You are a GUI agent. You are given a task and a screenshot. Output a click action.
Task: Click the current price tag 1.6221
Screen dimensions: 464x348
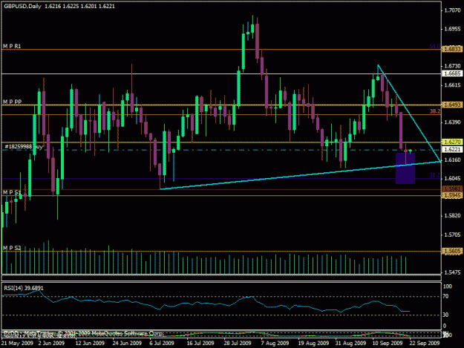pyautogui.click(x=452, y=149)
